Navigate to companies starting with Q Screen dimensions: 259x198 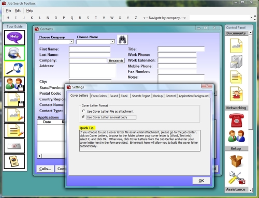(x=72, y=18)
